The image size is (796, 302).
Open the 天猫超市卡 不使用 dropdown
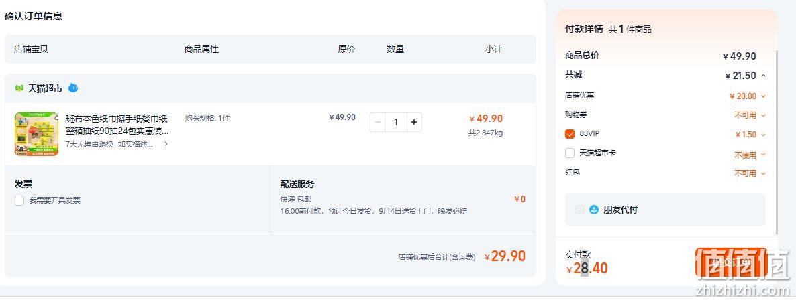[750, 155]
